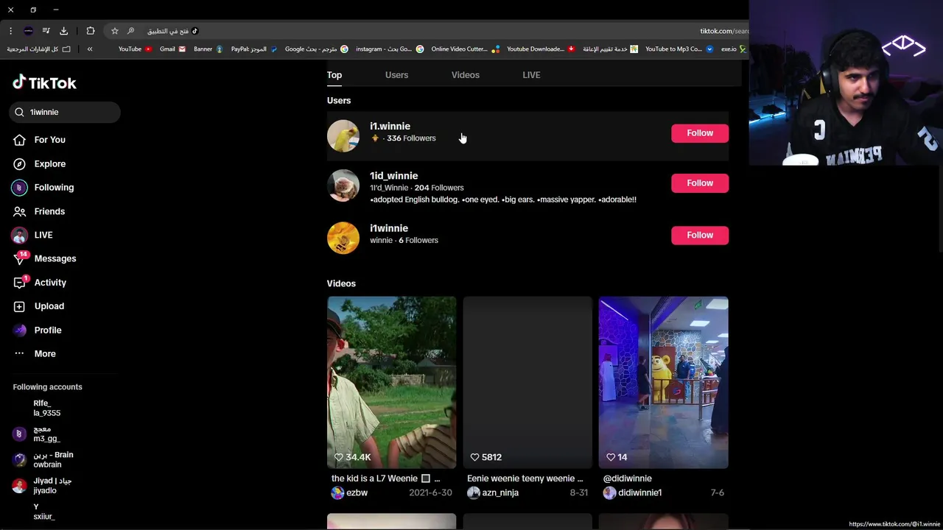Image resolution: width=943 pixels, height=530 pixels.
Task: Open the 'the kid is a L7 Weenie' caption
Action: tap(385, 478)
